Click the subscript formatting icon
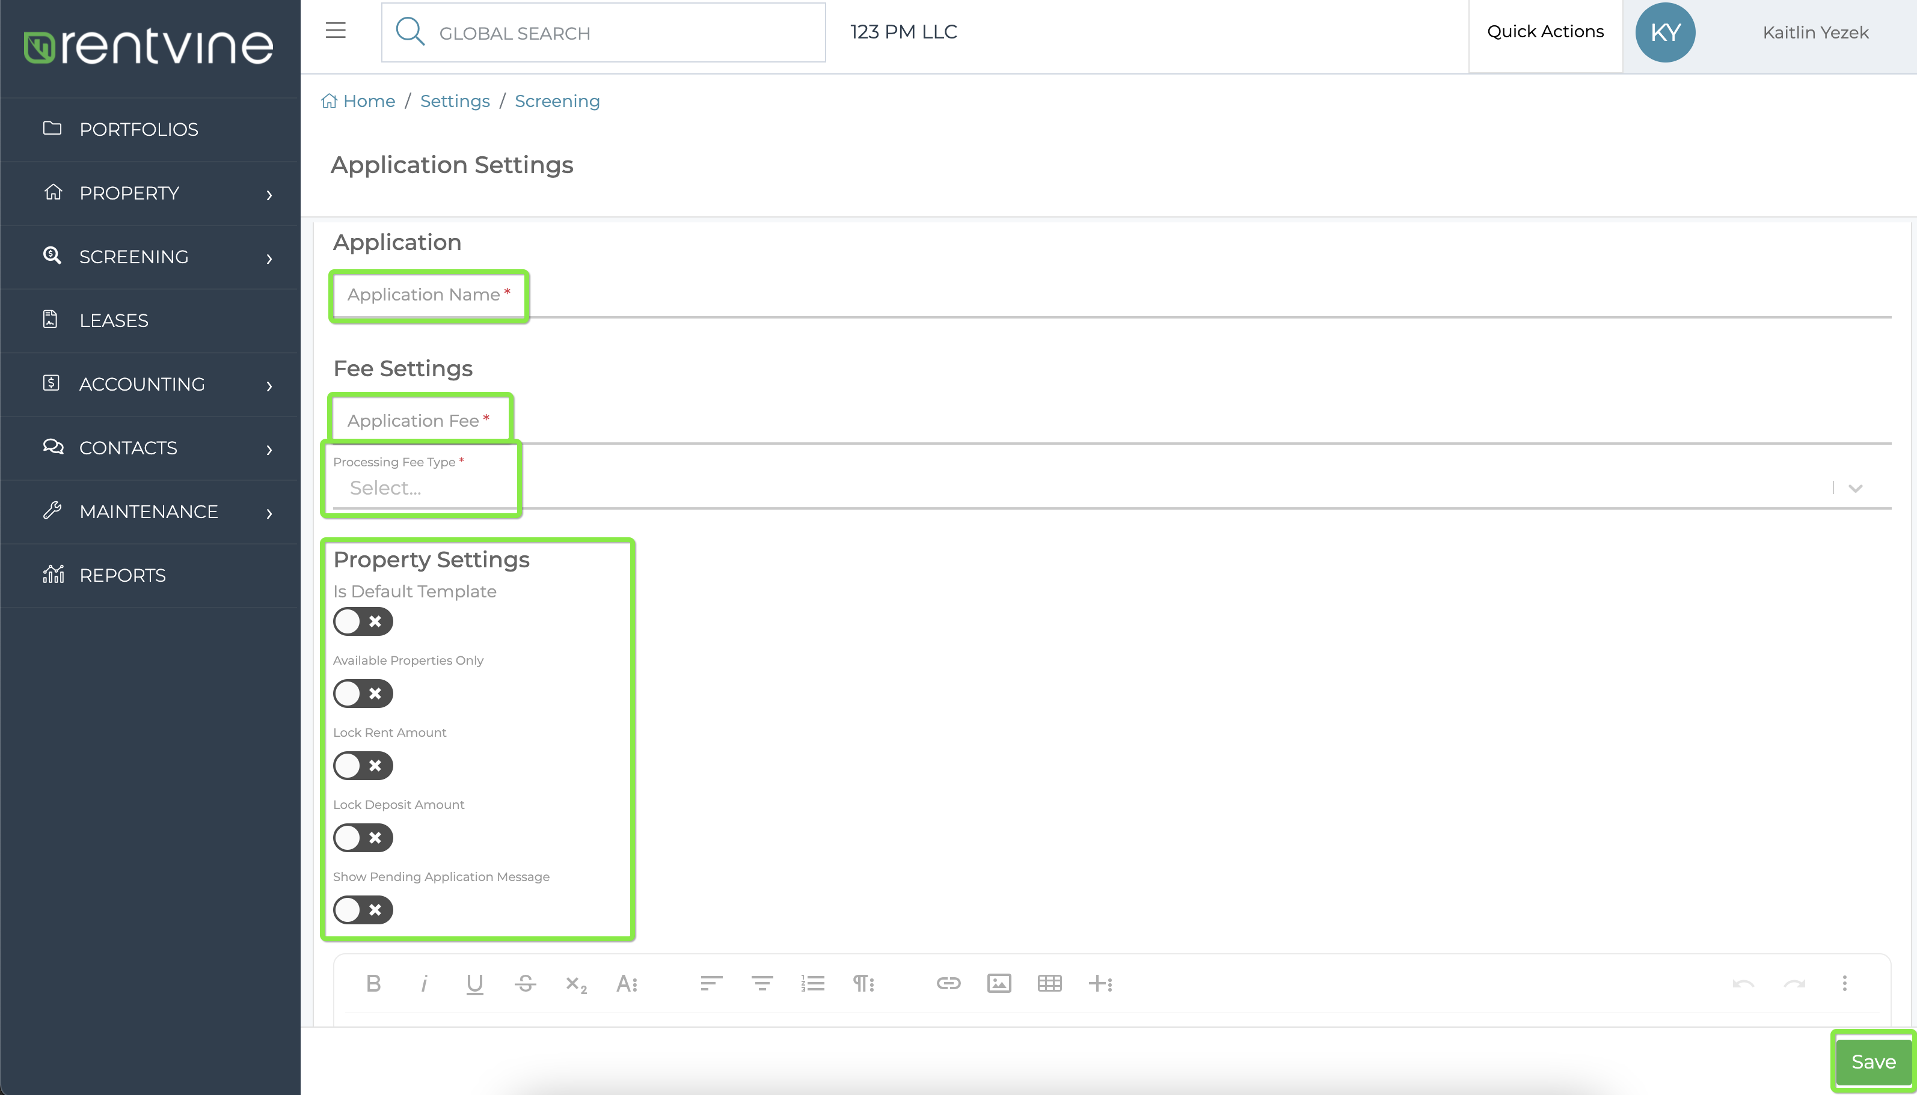Image resolution: width=1917 pixels, height=1095 pixels. pos(576,984)
